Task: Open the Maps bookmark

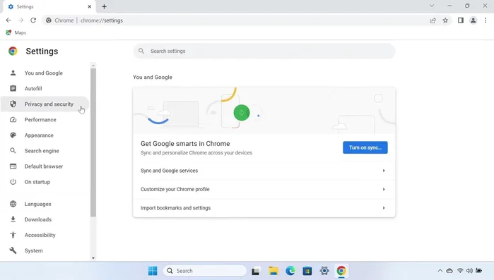Action: (x=16, y=32)
